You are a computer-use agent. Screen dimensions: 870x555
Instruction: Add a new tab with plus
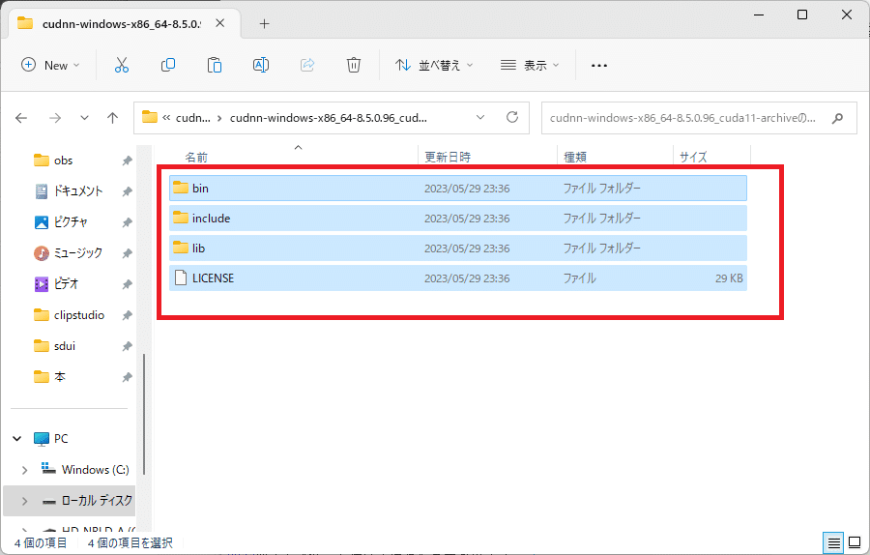coord(265,24)
